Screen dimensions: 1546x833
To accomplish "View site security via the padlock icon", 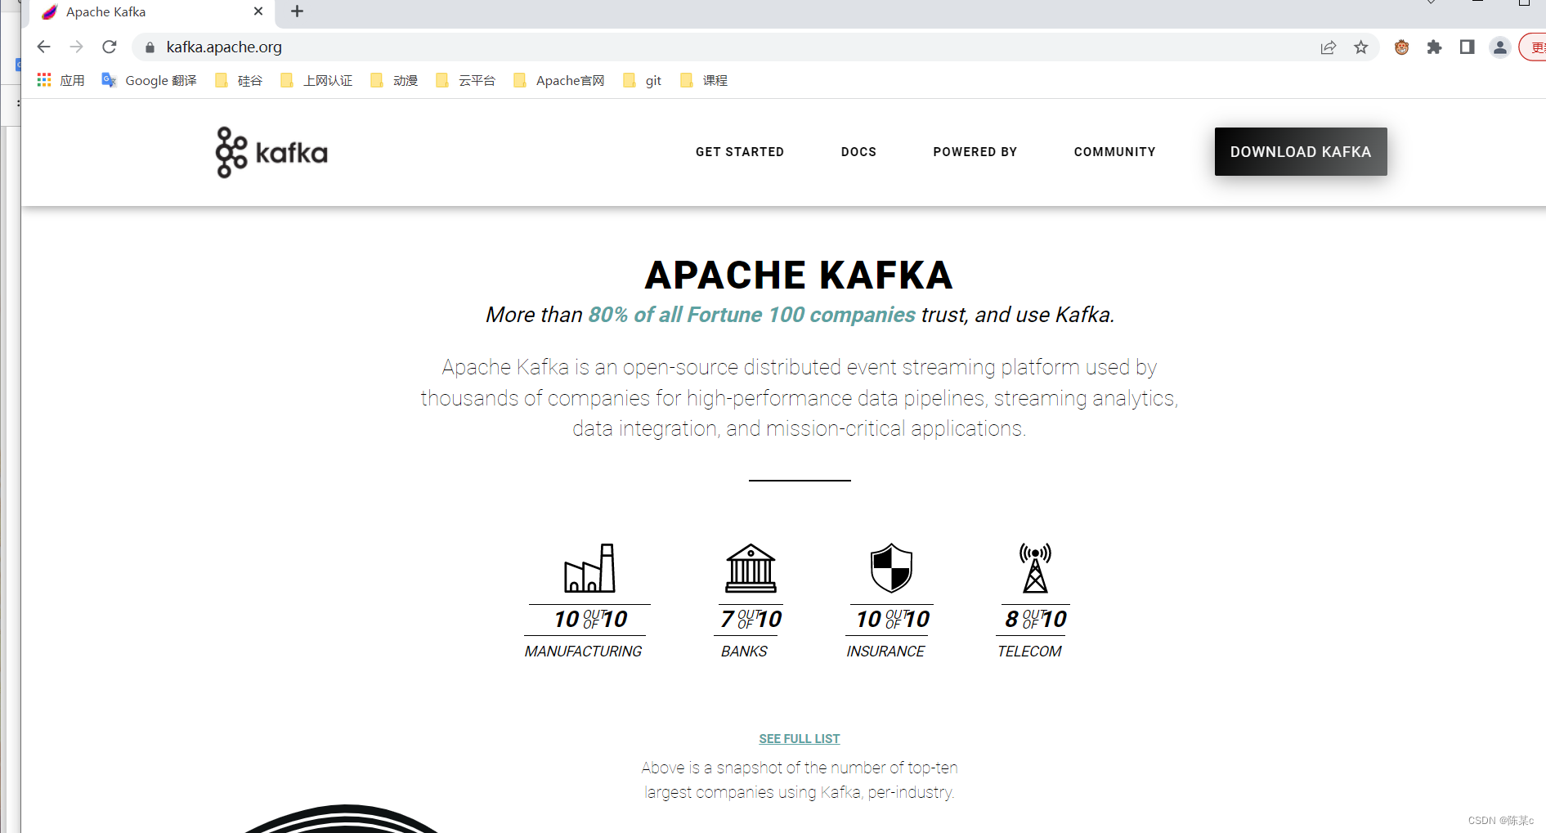I will pos(149,47).
